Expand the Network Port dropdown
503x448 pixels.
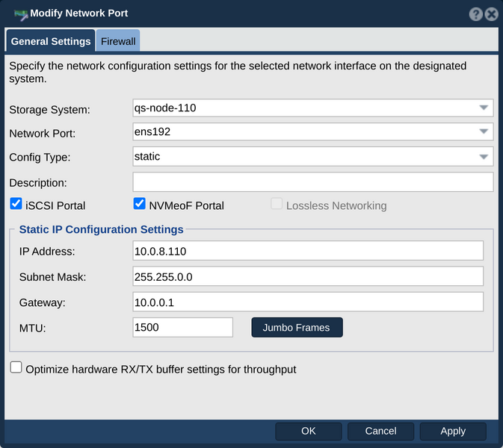coord(312,131)
